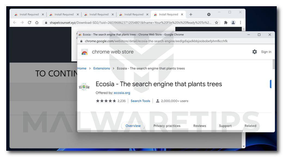The height and width of the screenshot is (157, 283).
Task: Click Sign in on web store
Action: click(266, 52)
